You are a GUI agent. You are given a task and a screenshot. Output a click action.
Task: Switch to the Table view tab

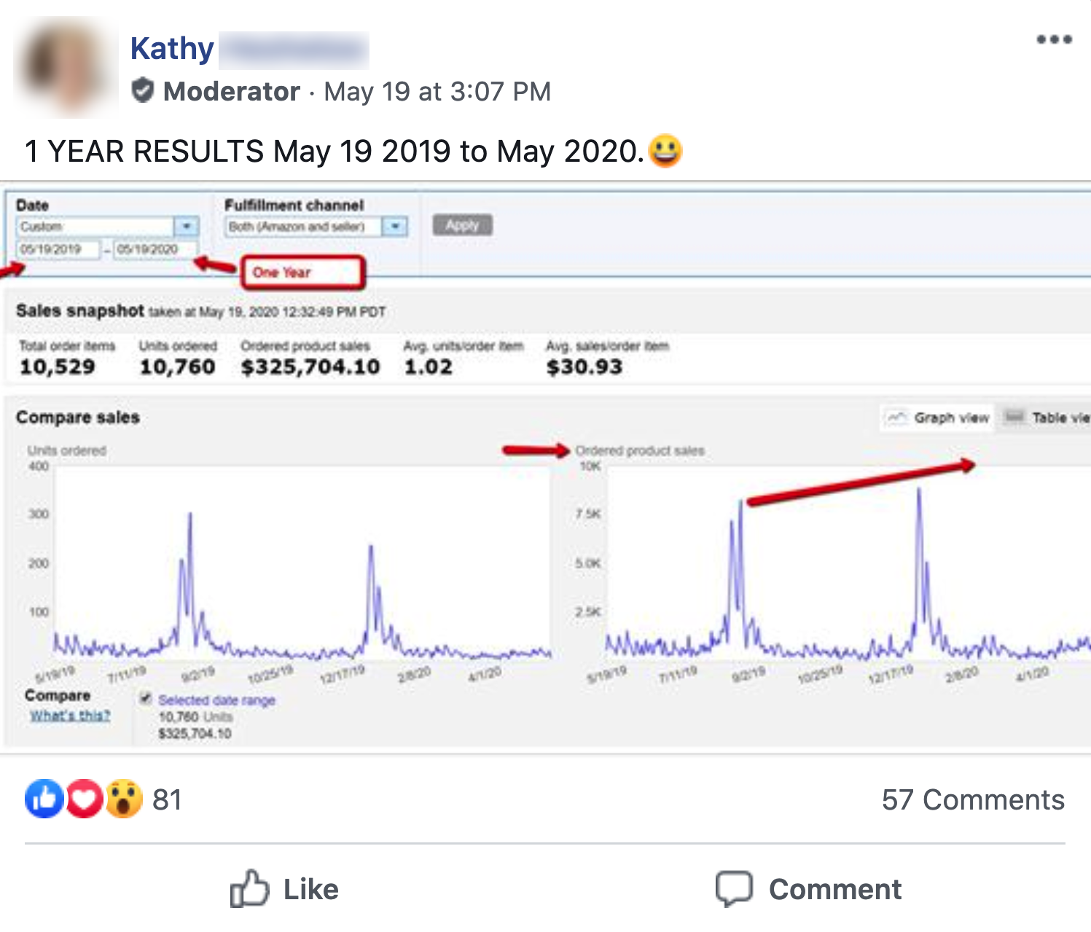coord(1047,418)
